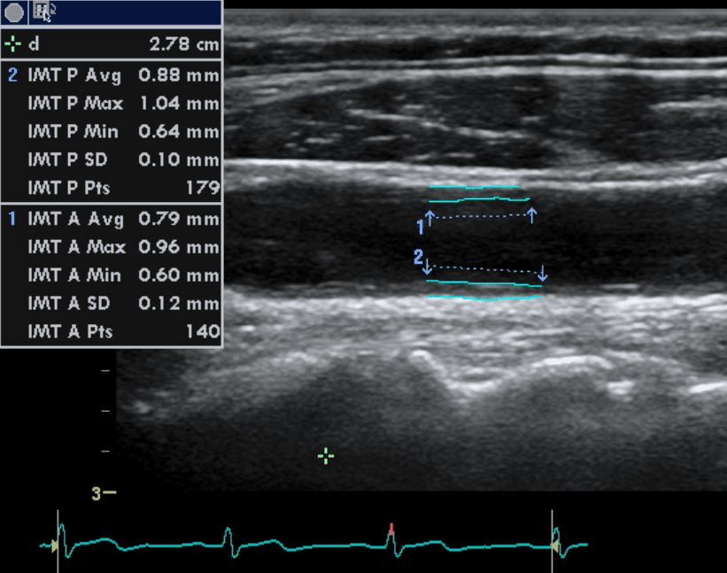Click the right down-arrow of measurement 2
727x573 pixels.
(x=543, y=273)
